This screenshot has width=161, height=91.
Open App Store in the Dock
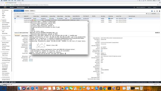(x=97, y=88)
